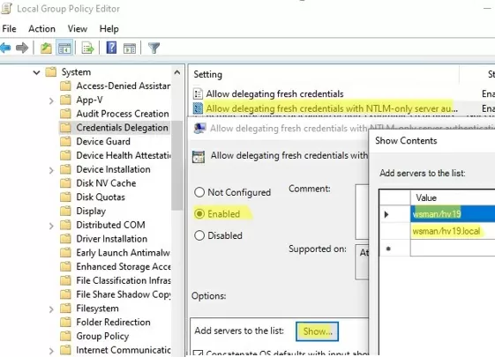
Task: Click the Group Policy folder icon
Action: point(65,336)
